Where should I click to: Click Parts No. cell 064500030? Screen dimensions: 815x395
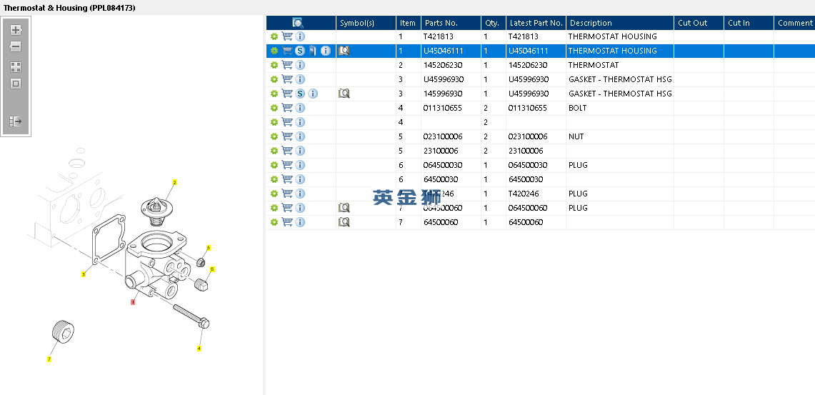click(x=451, y=165)
